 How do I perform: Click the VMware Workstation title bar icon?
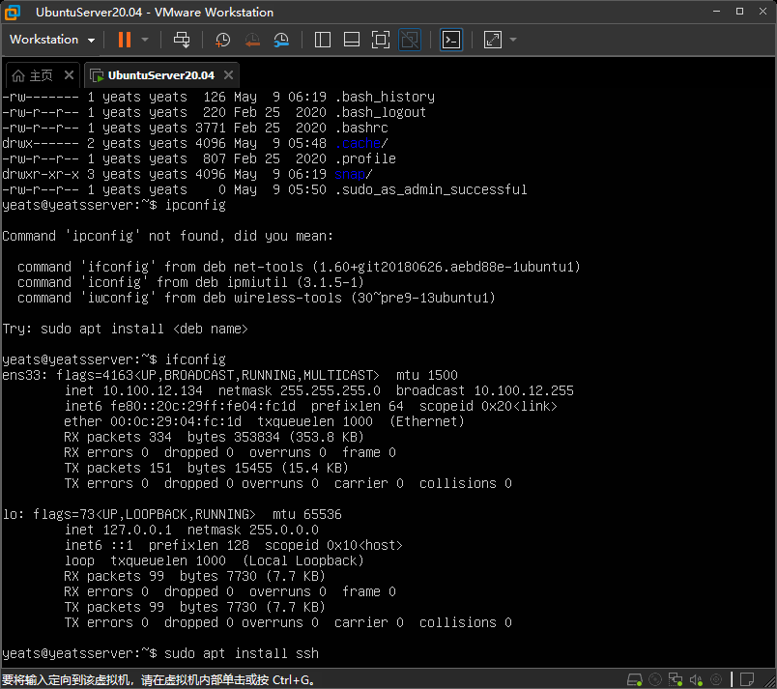(13, 13)
